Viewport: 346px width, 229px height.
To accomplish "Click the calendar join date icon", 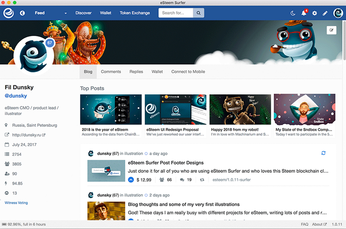I will pos(7,145).
